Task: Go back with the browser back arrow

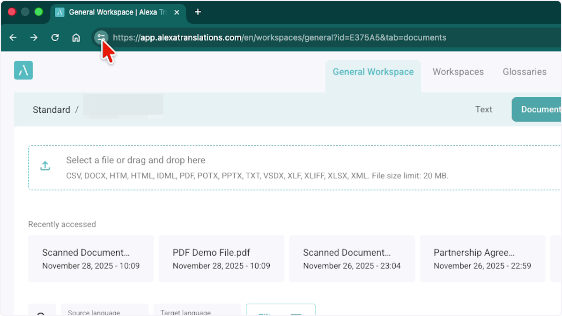Action: pyautogui.click(x=13, y=37)
